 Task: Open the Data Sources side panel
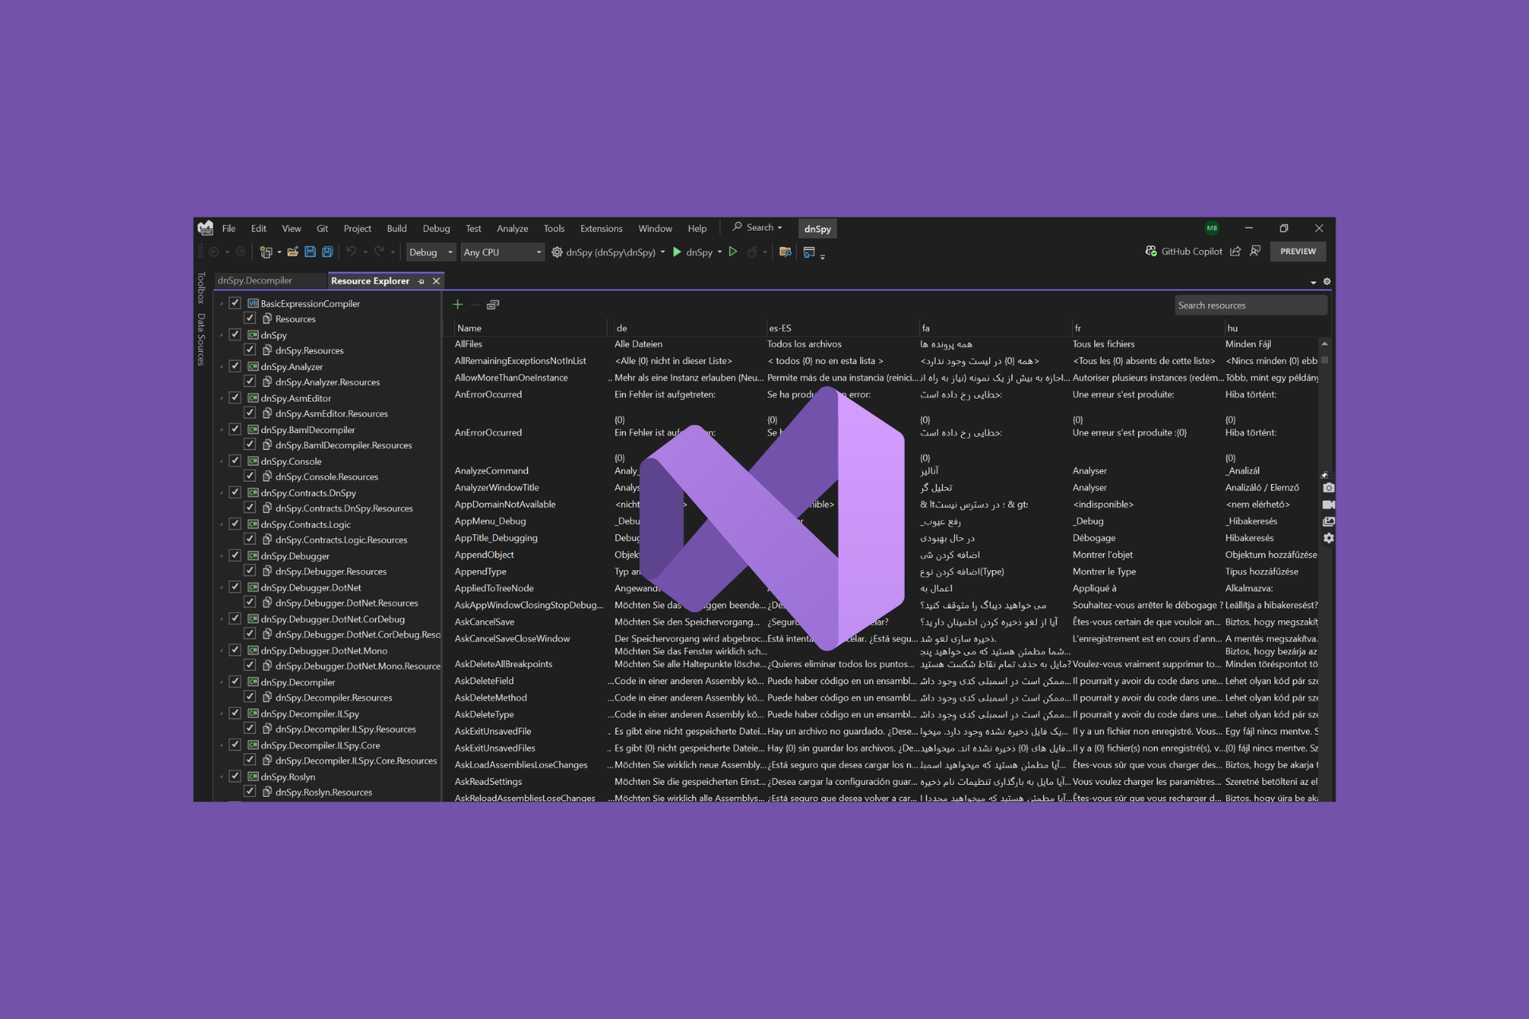201,340
